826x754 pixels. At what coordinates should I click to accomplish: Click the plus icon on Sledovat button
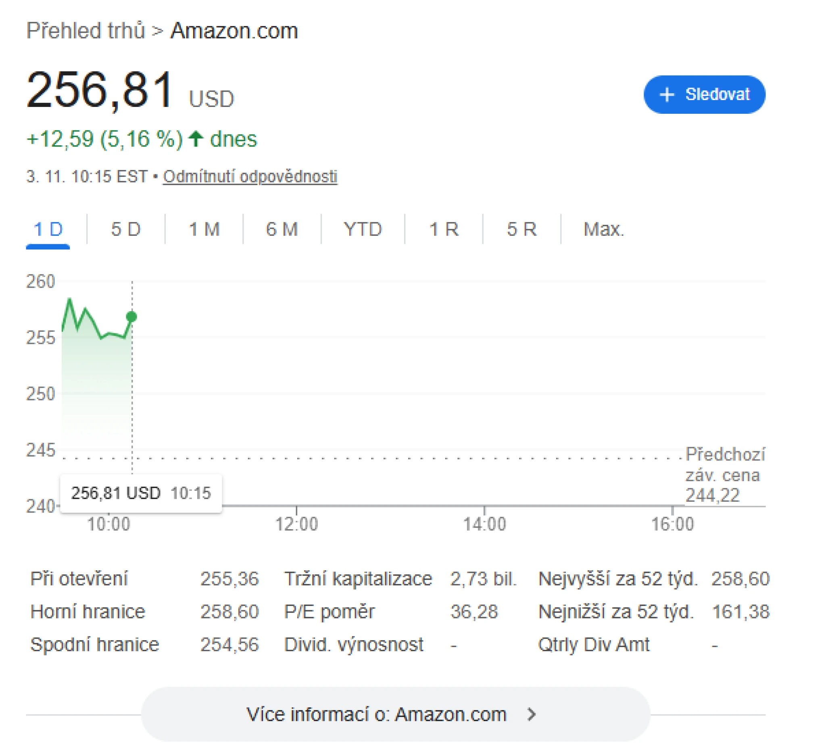coord(667,95)
